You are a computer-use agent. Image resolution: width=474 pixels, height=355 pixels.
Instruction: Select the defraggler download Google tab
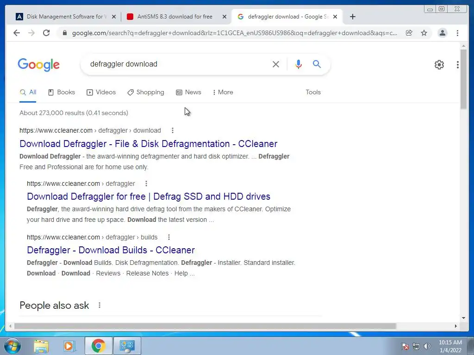(287, 17)
